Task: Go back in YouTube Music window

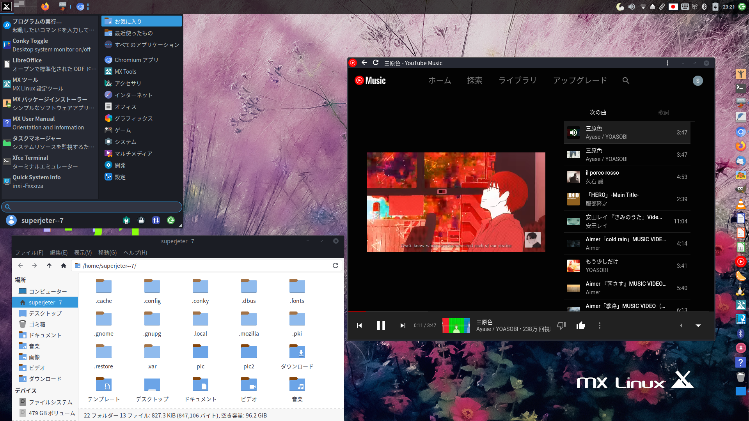Action: pyautogui.click(x=364, y=63)
